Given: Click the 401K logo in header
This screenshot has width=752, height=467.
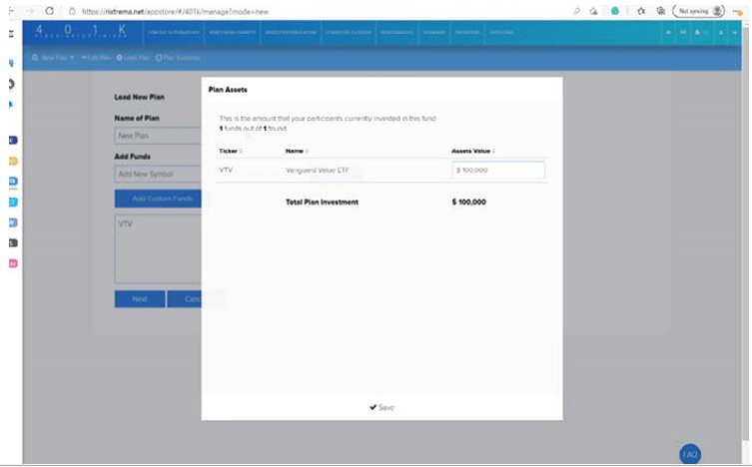Looking at the screenshot, I should 80,32.
